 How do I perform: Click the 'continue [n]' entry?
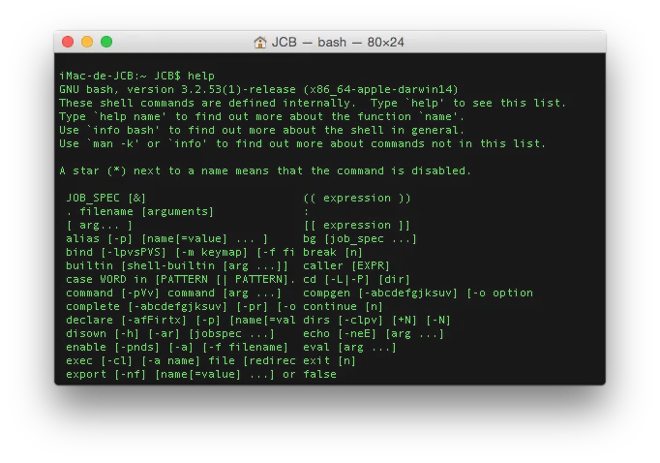pos(343,306)
